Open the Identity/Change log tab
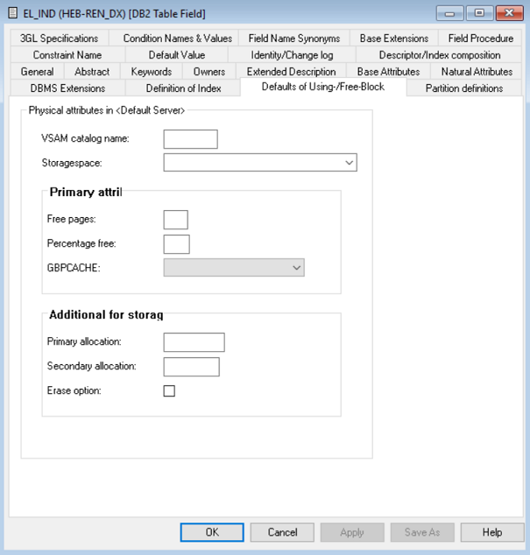The image size is (530, 555). pos(291,55)
